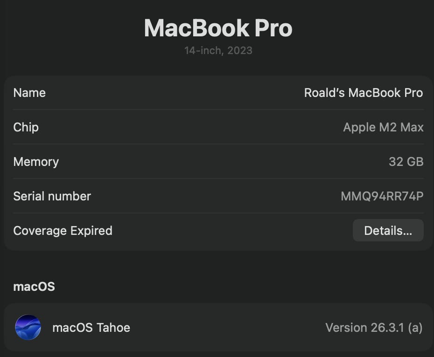Click the 'Name' row label
The image size is (434, 357).
coord(29,93)
